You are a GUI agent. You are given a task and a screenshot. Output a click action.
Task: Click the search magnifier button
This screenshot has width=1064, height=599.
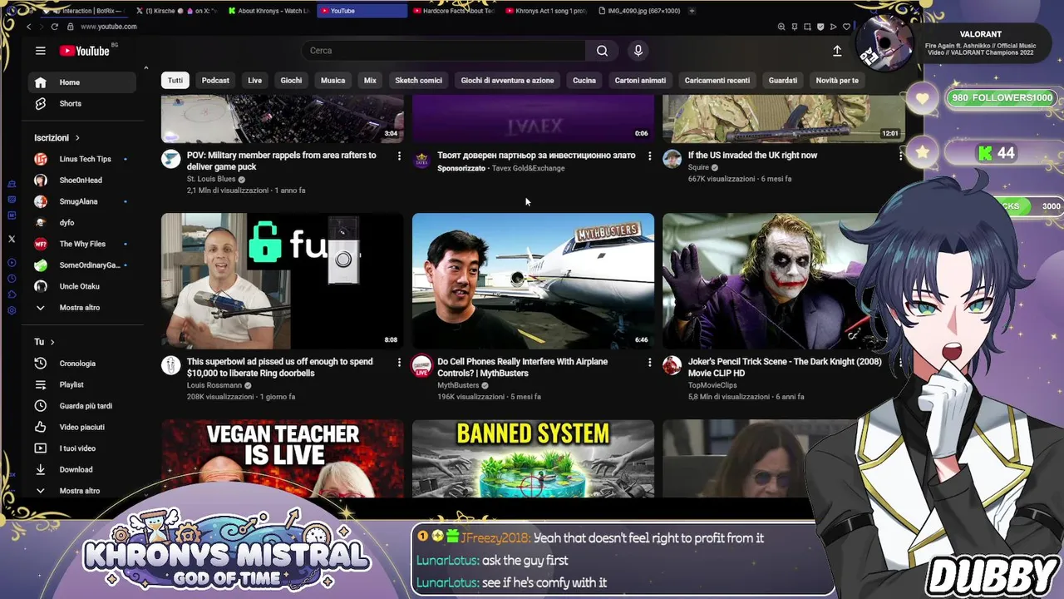pyautogui.click(x=602, y=51)
